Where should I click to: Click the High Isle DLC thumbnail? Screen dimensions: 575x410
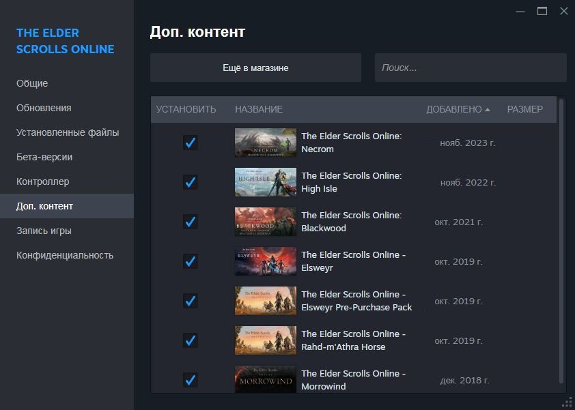click(x=266, y=182)
